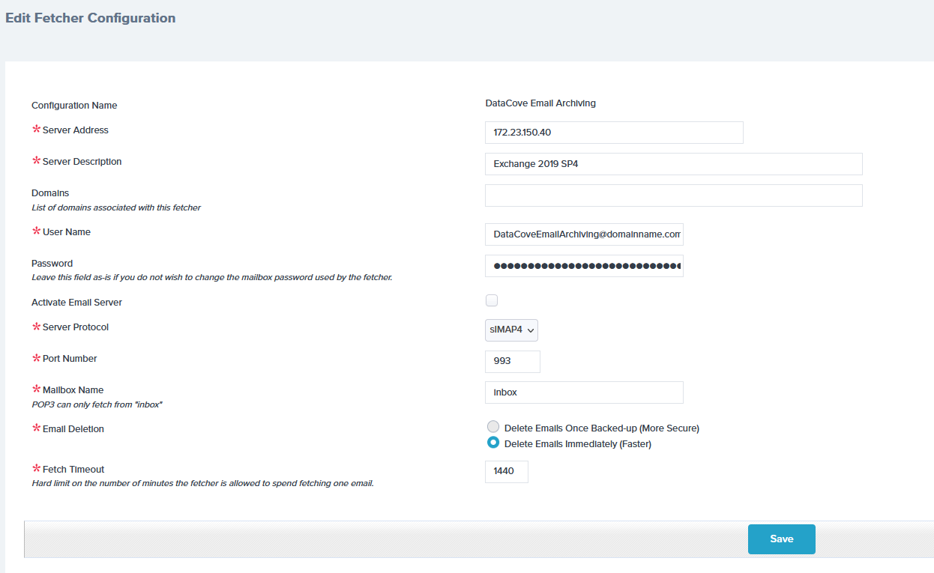This screenshot has width=934, height=573.
Task: Click the Server Description field
Action: pyautogui.click(x=673, y=164)
